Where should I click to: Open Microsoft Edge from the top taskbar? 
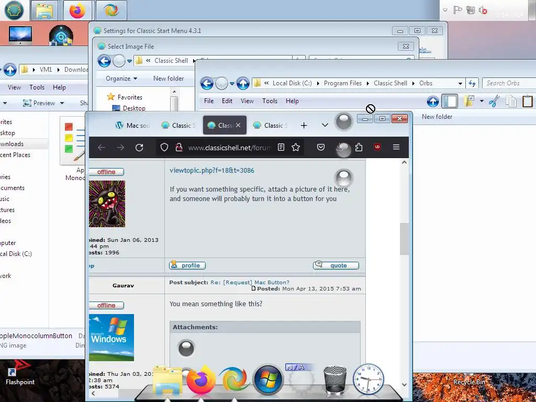(x=111, y=10)
